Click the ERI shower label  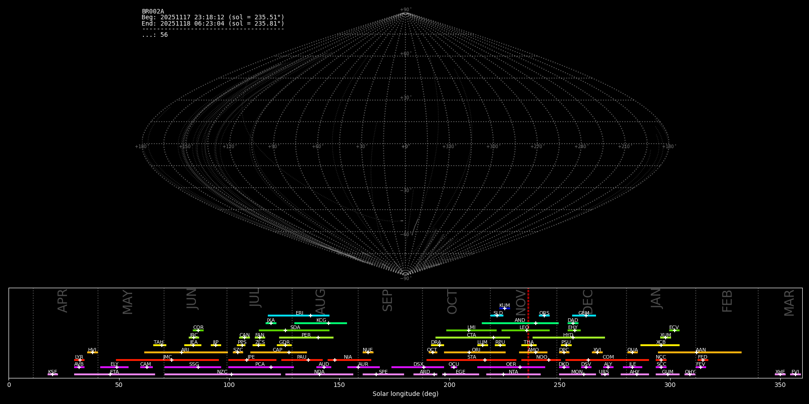[x=299, y=313]
